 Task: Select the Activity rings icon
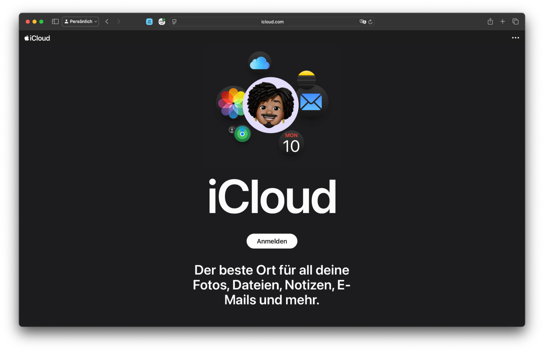(242, 133)
